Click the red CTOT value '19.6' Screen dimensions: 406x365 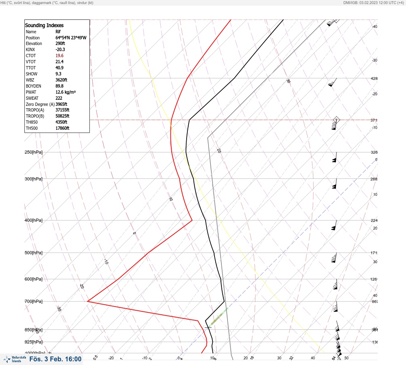point(60,56)
